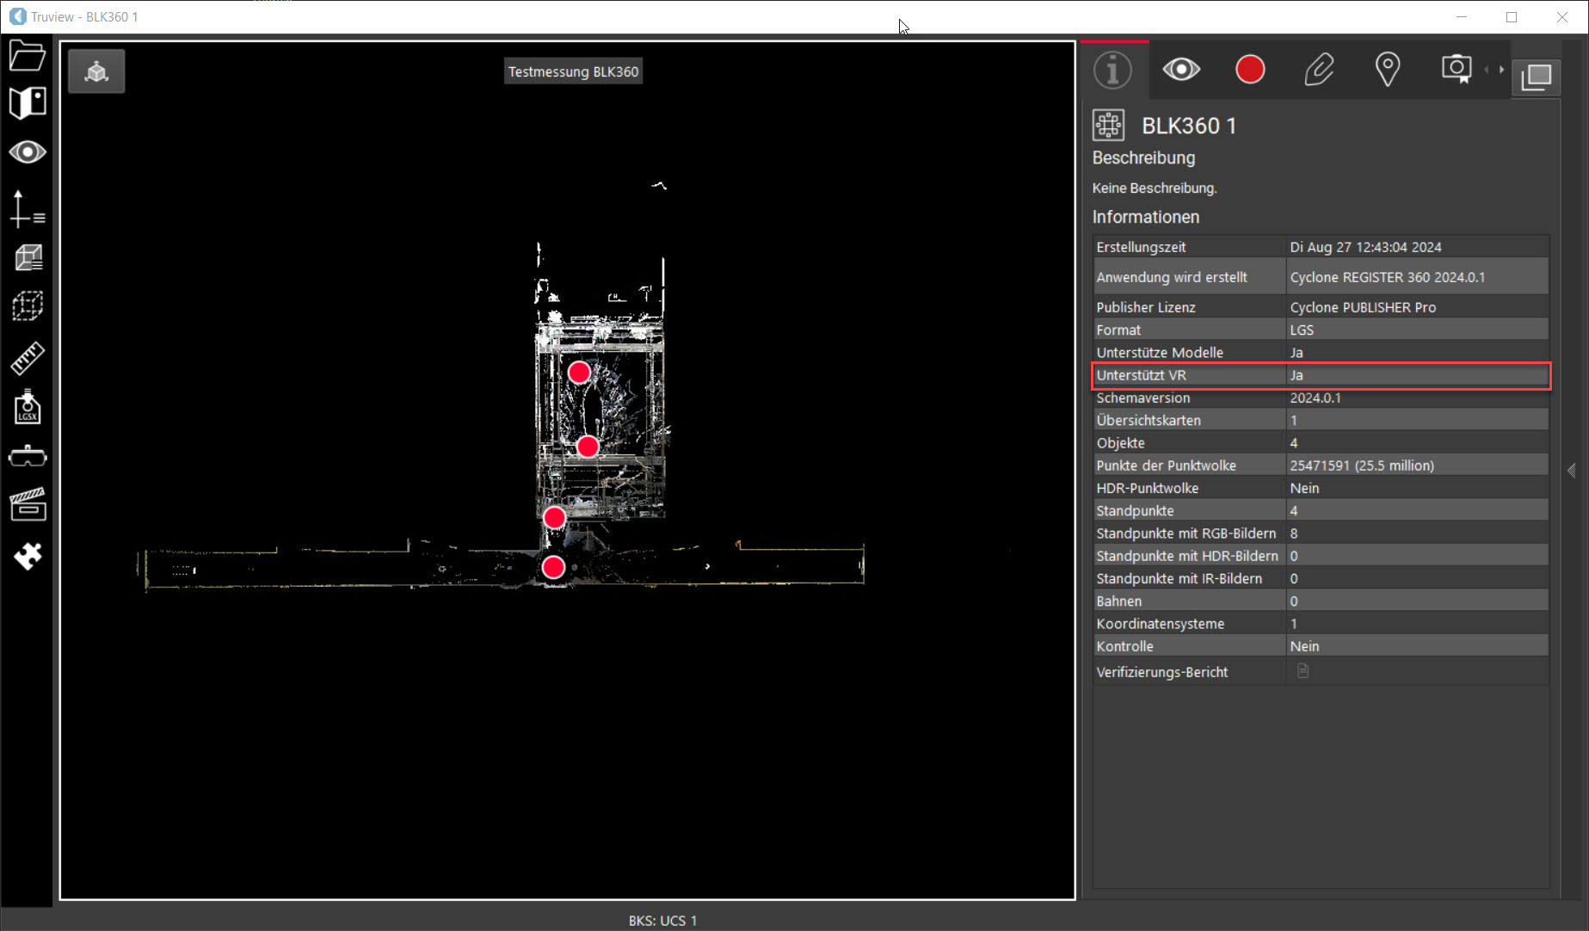This screenshot has height=931, width=1589.
Task: Minimize the Truview window
Action: pyautogui.click(x=1461, y=16)
